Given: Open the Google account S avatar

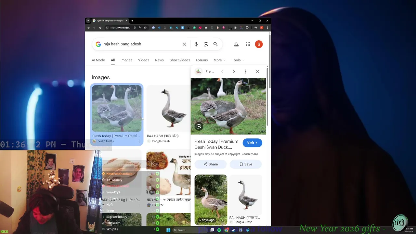Looking at the screenshot, I should pos(259,44).
